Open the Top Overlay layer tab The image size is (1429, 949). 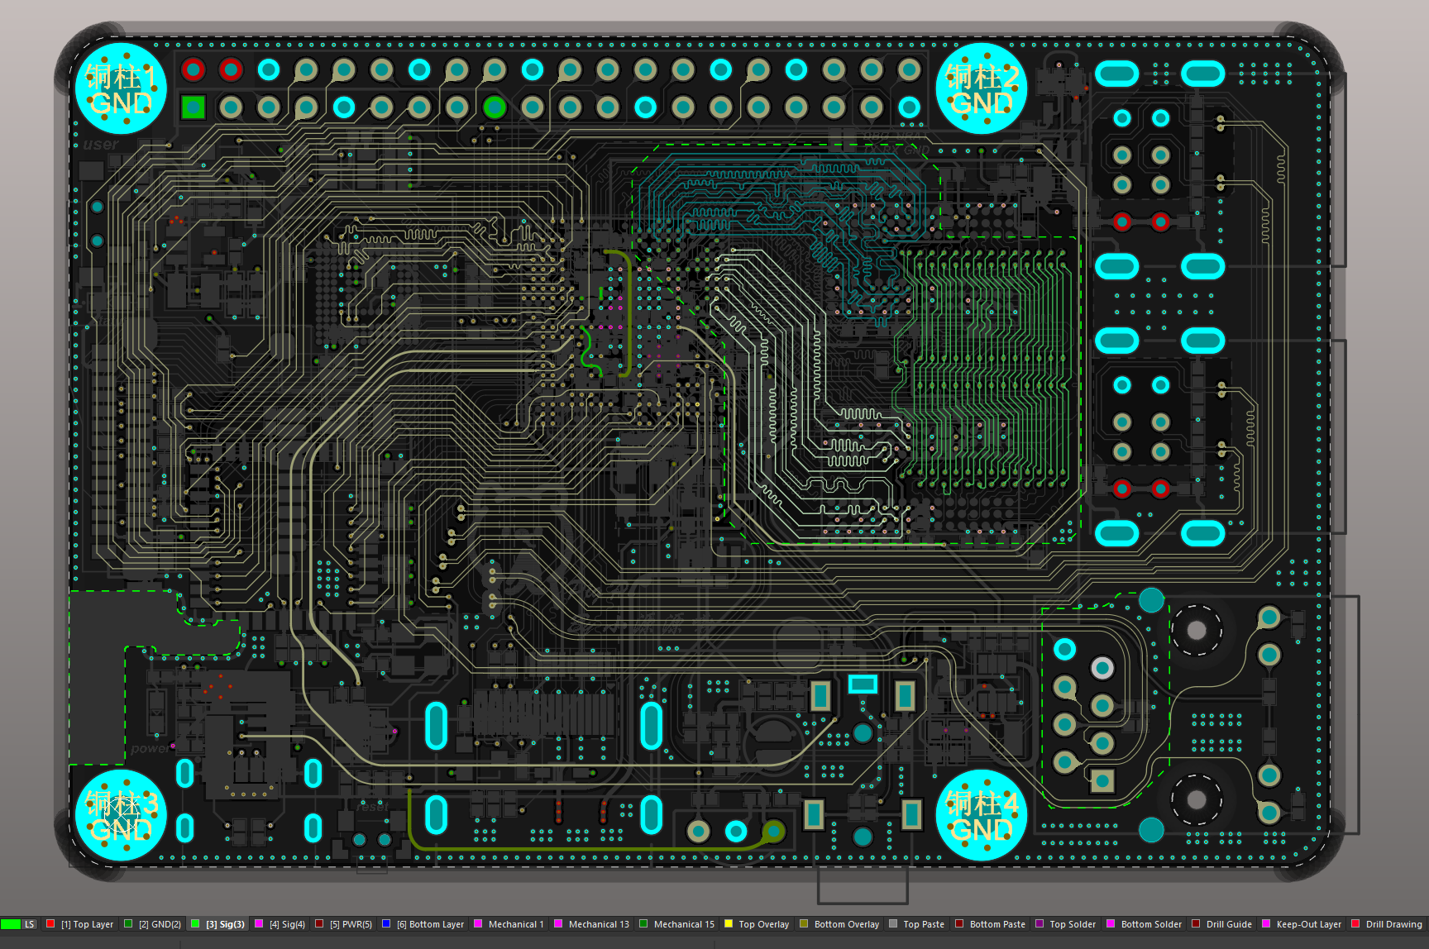(763, 924)
